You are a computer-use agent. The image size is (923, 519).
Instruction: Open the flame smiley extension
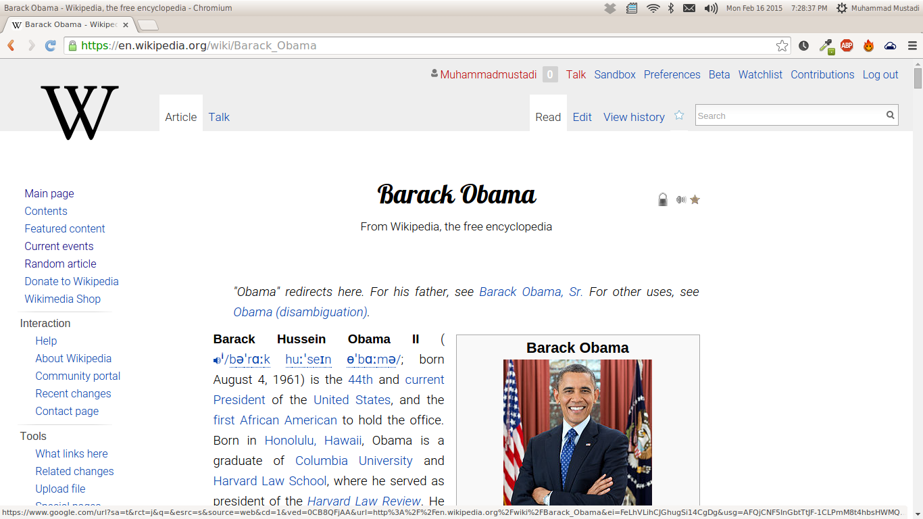(868, 46)
